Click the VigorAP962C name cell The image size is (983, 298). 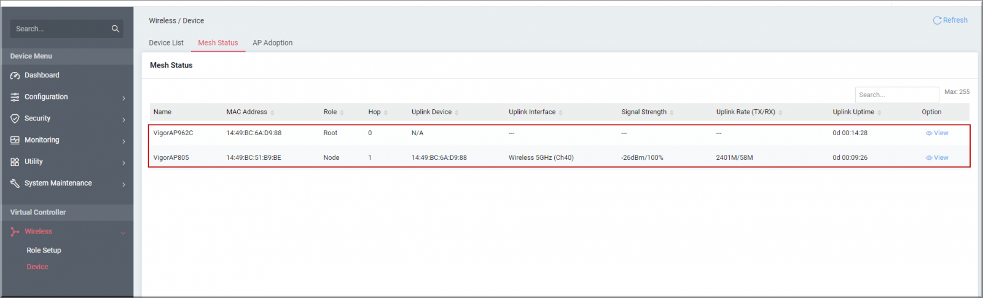[173, 133]
